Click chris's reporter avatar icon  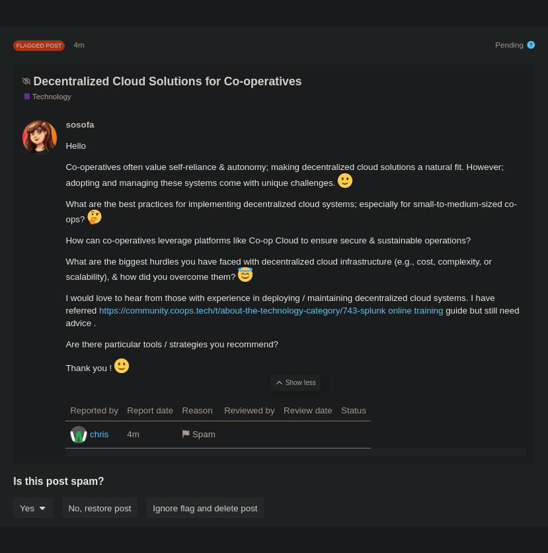coord(79,435)
